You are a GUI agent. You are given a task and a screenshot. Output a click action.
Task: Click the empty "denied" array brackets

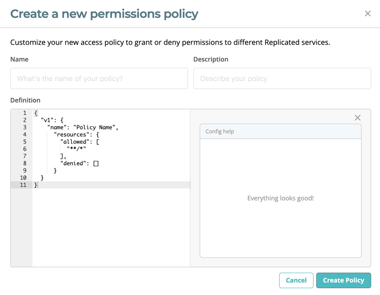96,163
